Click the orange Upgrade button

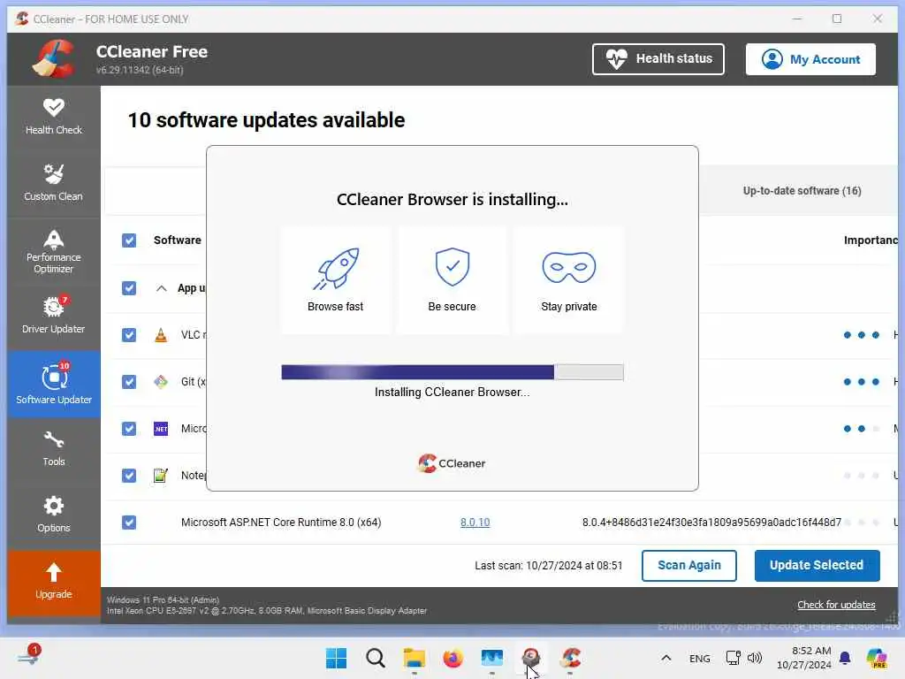tap(54, 584)
